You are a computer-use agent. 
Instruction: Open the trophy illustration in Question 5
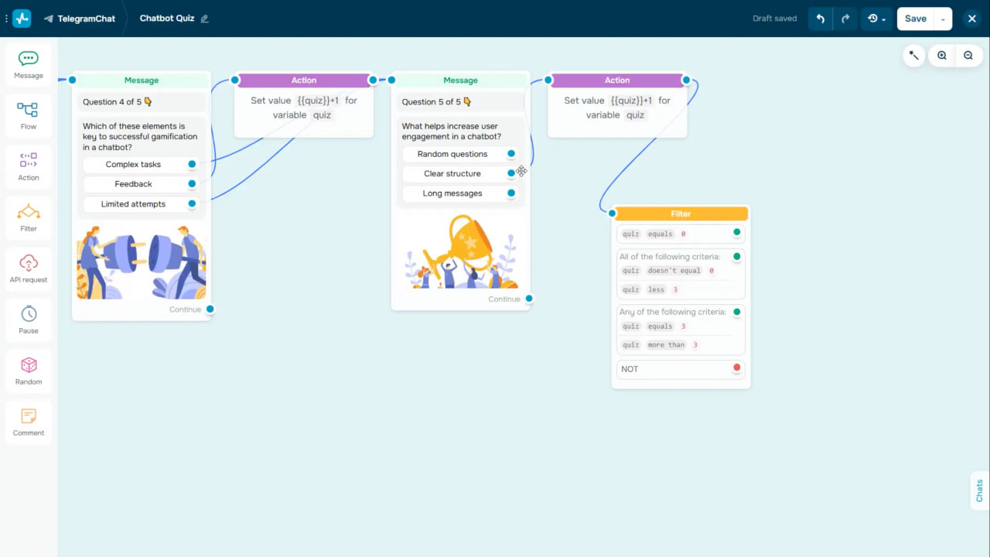point(461,251)
